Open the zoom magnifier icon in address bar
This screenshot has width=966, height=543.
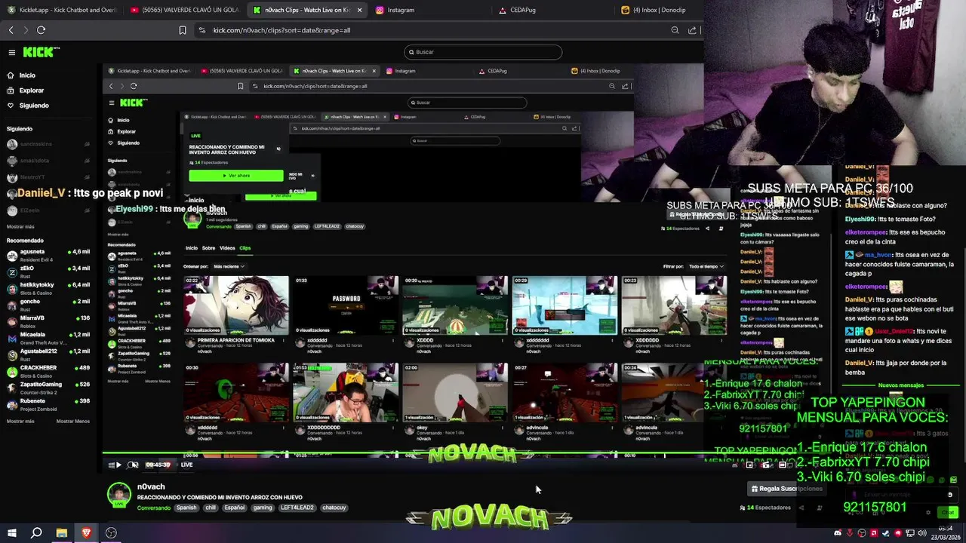coord(675,30)
